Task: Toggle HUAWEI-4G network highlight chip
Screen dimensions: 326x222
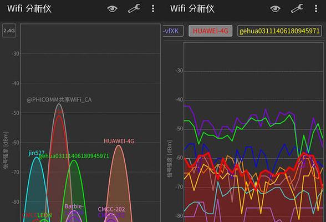Action: point(211,31)
